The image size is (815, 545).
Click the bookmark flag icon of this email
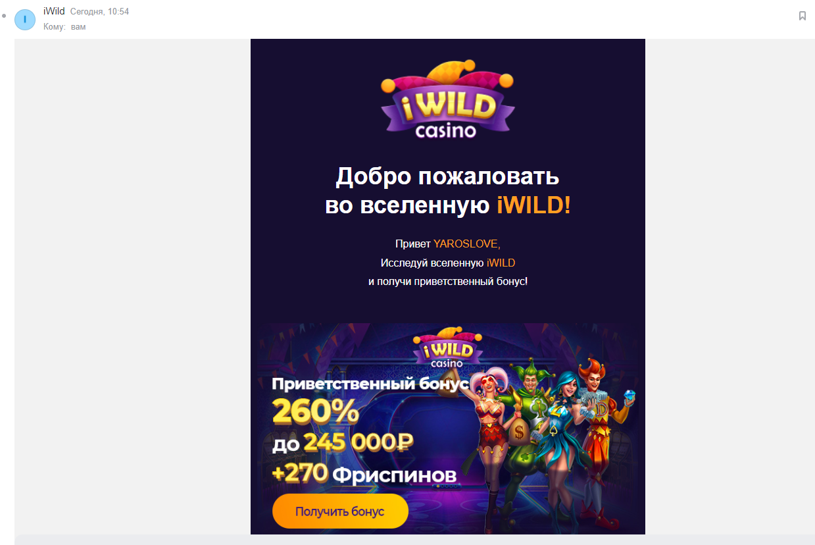[802, 16]
